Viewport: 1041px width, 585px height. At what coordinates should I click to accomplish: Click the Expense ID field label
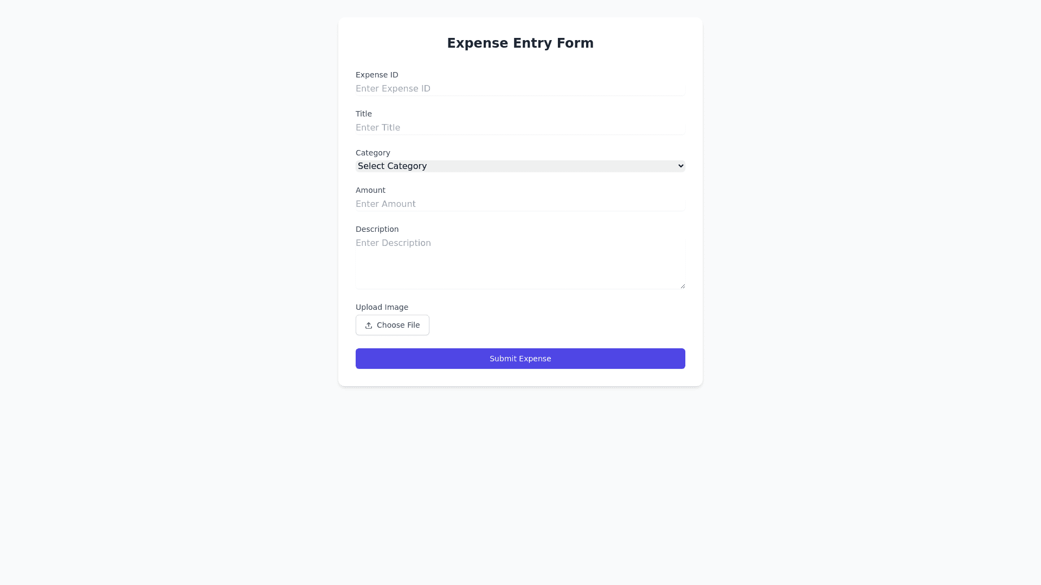(x=377, y=75)
